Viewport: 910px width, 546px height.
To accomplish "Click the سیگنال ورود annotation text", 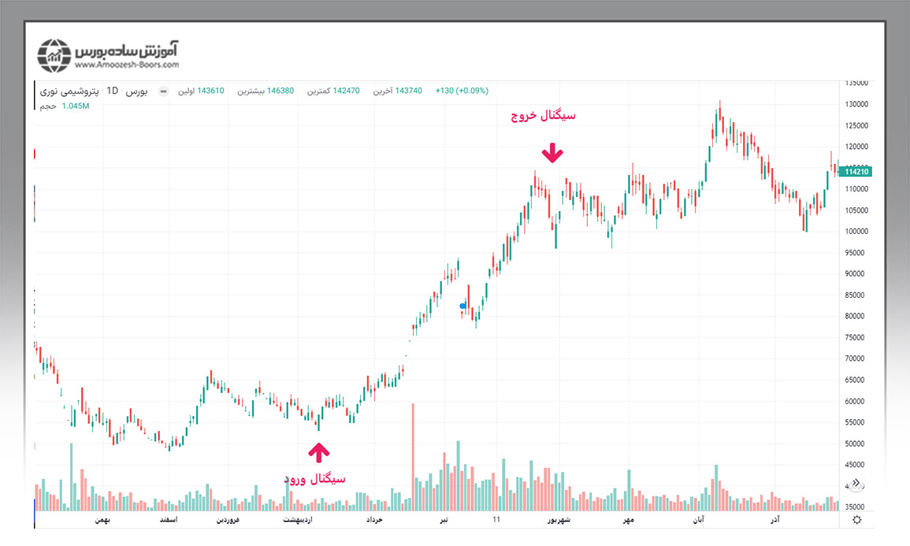I will click(314, 478).
